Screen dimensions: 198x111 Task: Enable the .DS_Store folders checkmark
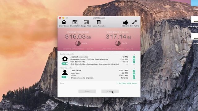tap(134, 64)
